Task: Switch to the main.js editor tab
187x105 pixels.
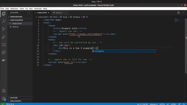Action: pyautogui.click(x=59, y=13)
